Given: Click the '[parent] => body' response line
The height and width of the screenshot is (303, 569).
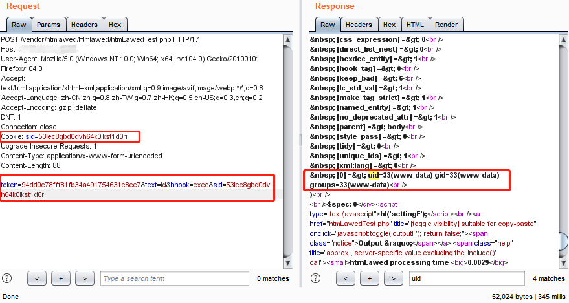Looking at the screenshot, I should [366, 127].
